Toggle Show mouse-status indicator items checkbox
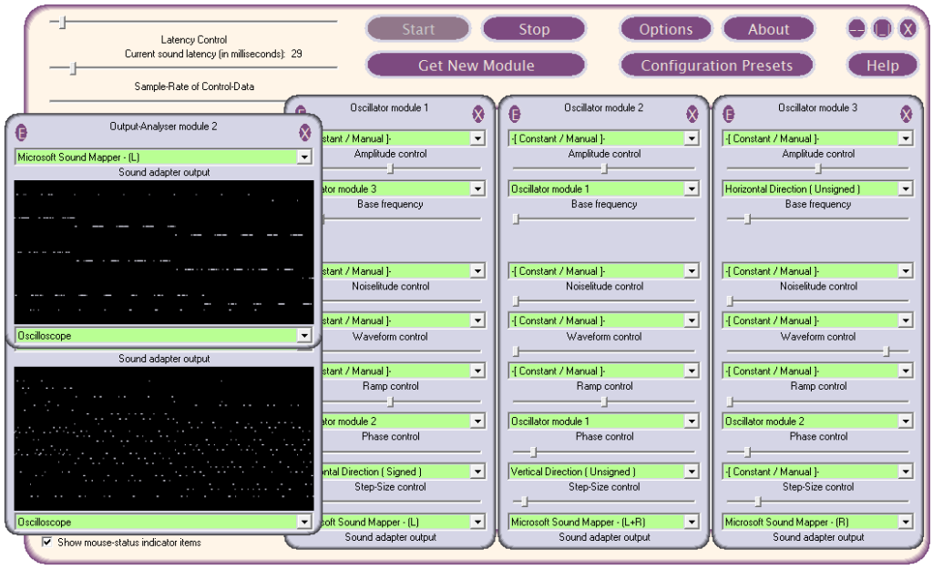Screen dimensions: 933x569 pyautogui.click(x=47, y=543)
